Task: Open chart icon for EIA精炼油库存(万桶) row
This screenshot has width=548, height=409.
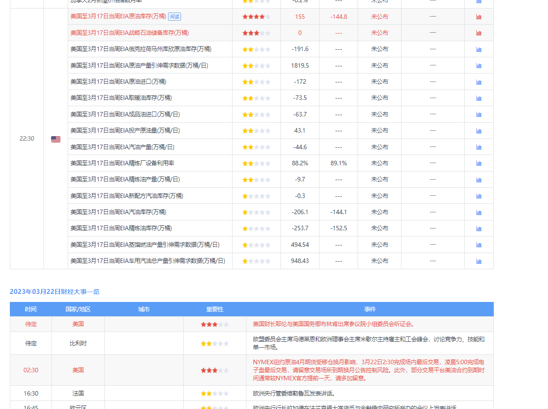Action: pyautogui.click(x=479, y=228)
